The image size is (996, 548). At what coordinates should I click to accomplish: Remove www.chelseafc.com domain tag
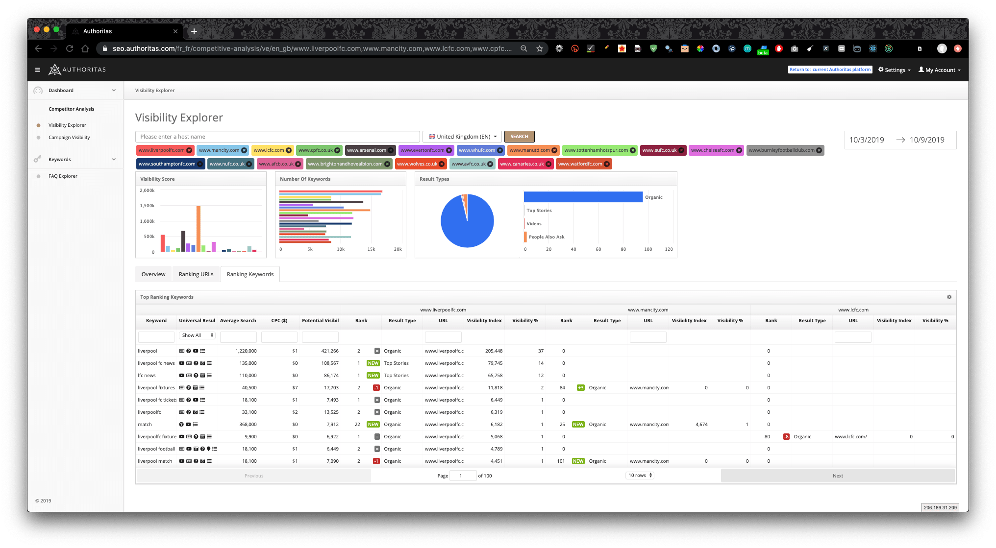coord(739,150)
